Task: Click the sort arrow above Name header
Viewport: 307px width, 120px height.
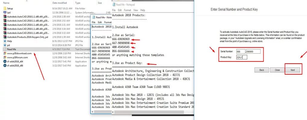Action: click(x=27, y=1)
